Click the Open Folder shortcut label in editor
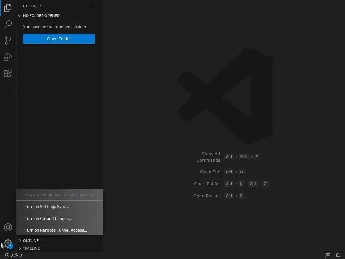The image size is (345, 259). click(x=207, y=184)
